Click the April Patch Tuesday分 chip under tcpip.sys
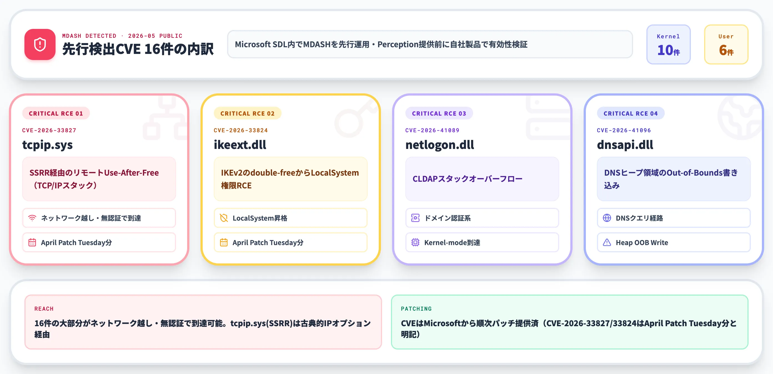 click(99, 242)
